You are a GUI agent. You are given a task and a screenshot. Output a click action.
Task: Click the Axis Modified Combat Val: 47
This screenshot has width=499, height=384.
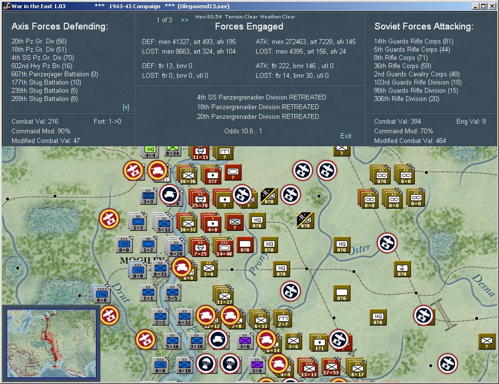tap(45, 141)
